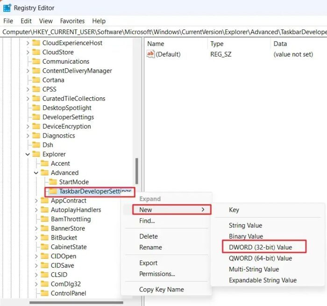Expand the BannerStore key
The height and width of the screenshot is (306, 327).
pyautogui.click(x=36, y=228)
